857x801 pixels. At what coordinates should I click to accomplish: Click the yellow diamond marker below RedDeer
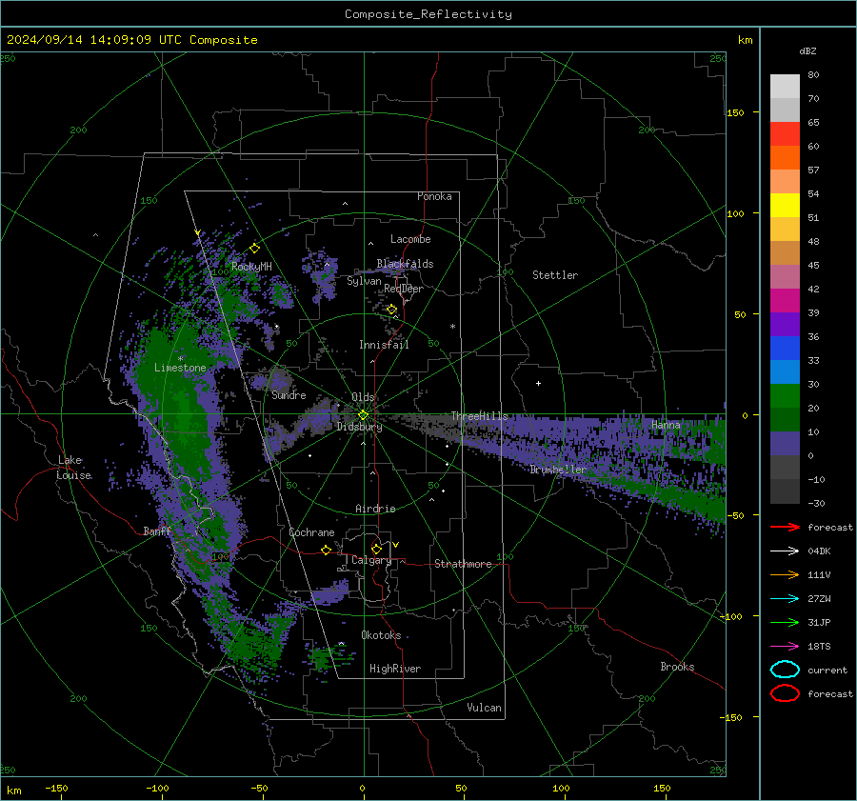pyautogui.click(x=392, y=310)
